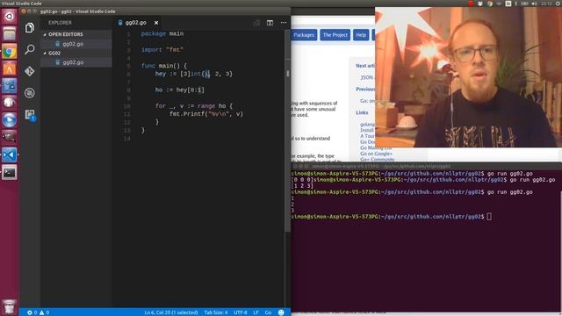Click the volume icon in top panel
This screenshot has width=562, height=316.
click(534, 4)
